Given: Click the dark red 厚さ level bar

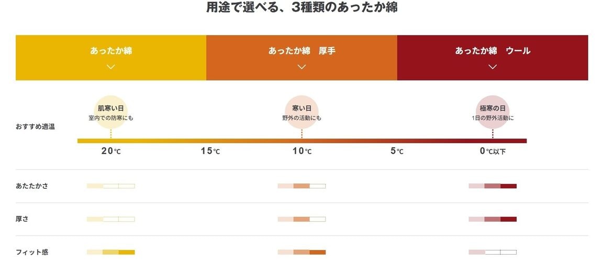Looking at the screenshot, I should [493, 219].
